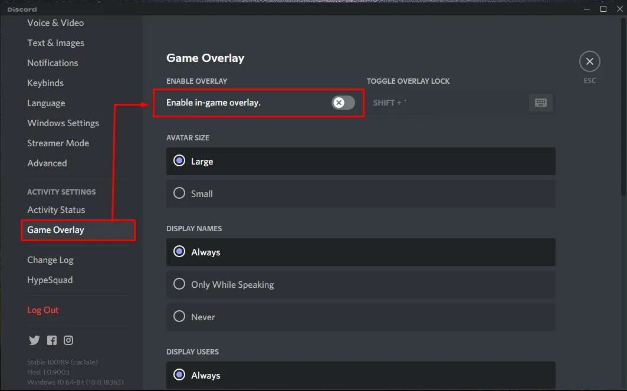Click the keyboard keybind record icon

click(x=541, y=103)
